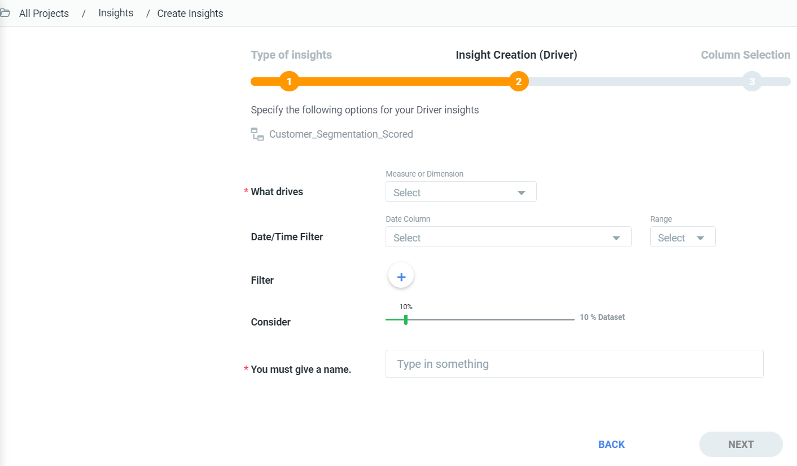This screenshot has width=797, height=466.
Task: Select step 1 circle in the progress bar
Action: [289, 82]
